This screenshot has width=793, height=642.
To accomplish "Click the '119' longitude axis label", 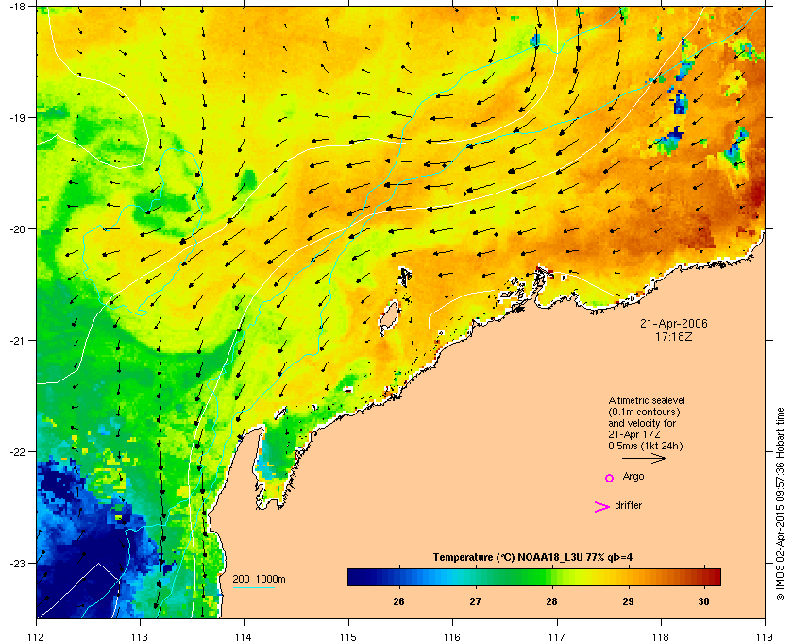I will pyautogui.click(x=765, y=637).
